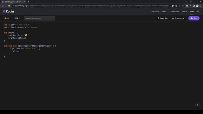Open the browser extensions puzzle icon

coord(187,6)
